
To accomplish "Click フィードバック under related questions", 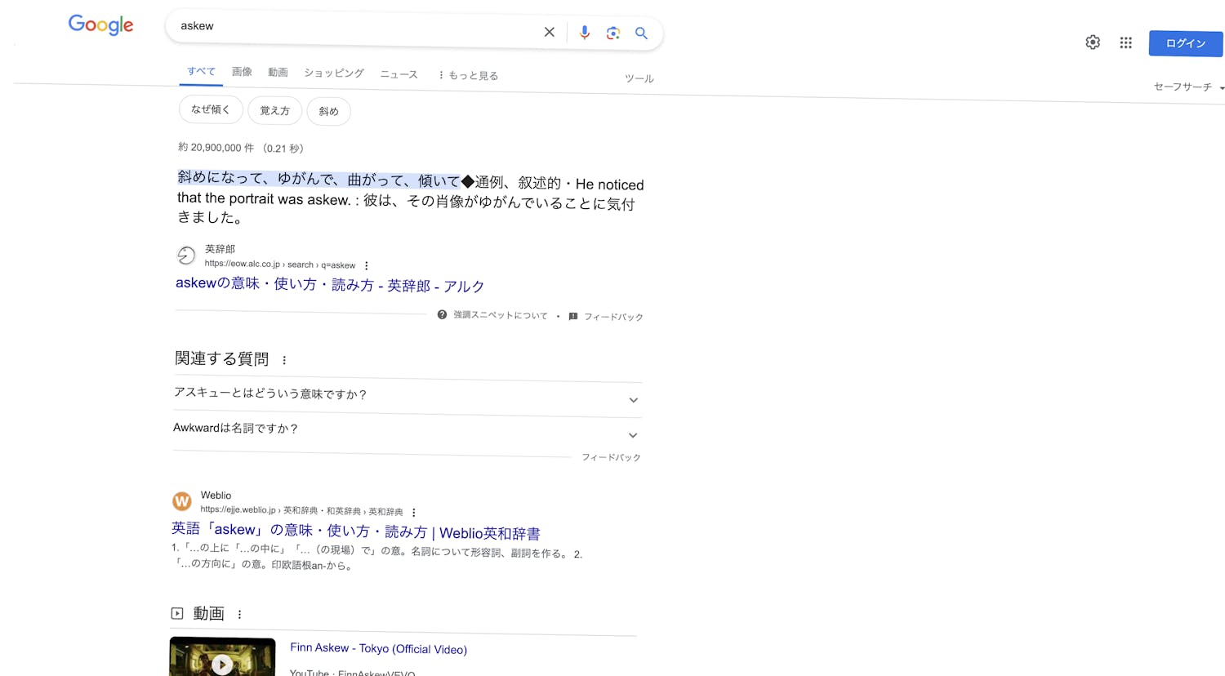I will click(x=611, y=457).
